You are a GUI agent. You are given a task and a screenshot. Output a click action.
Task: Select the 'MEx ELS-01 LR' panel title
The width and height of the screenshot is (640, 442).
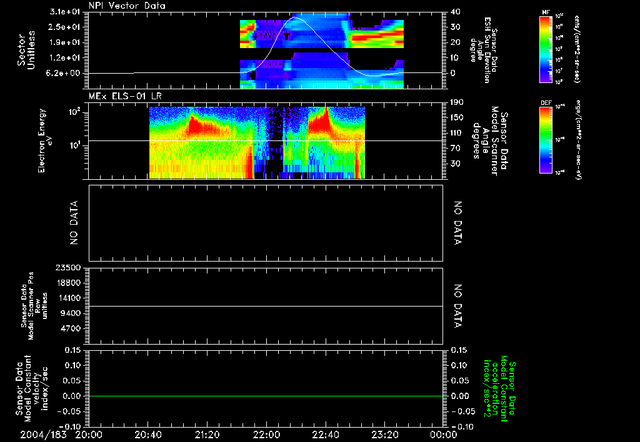pos(125,96)
